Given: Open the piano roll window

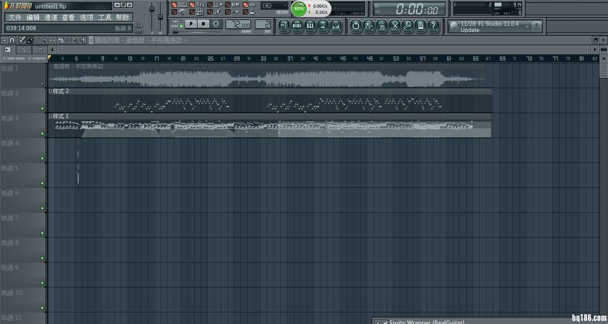Looking at the screenshot, I should click(x=310, y=26).
